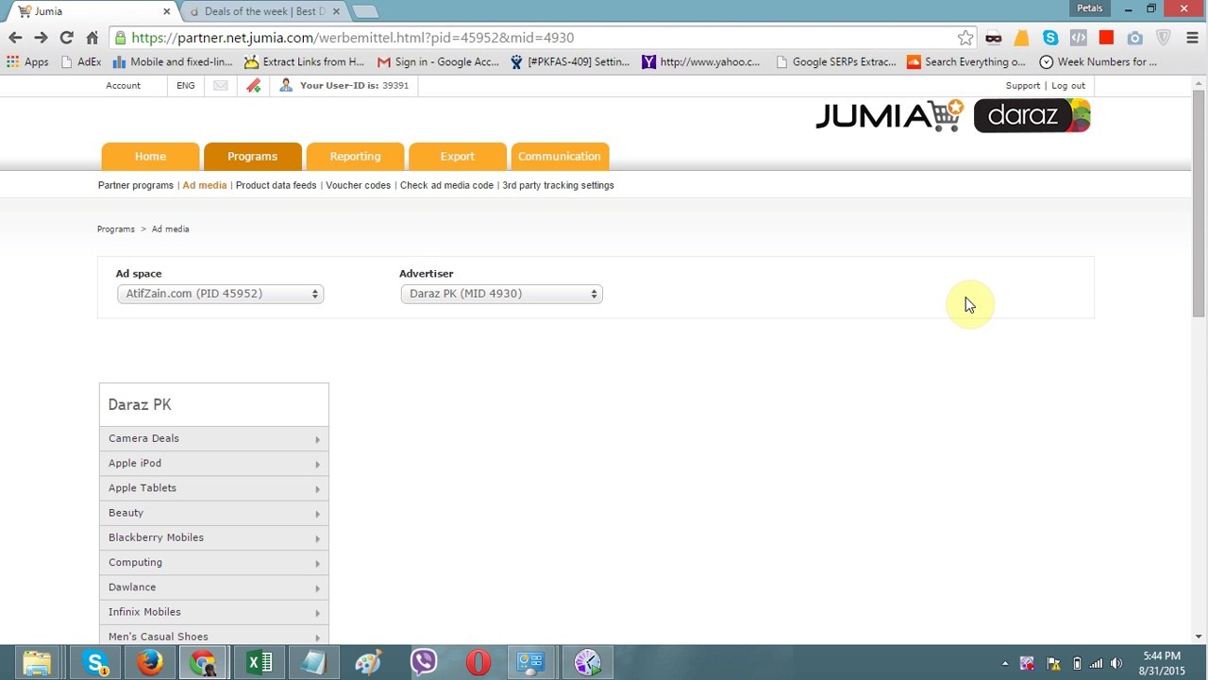The height and width of the screenshot is (680, 1208).
Task: Open Viber from the taskbar
Action: pyautogui.click(x=424, y=663)
